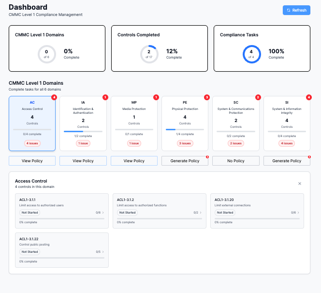Viewport: 321px width, 293px height.
Task: Click alert badge on PE Generate Policy
Action: (207, 157)
